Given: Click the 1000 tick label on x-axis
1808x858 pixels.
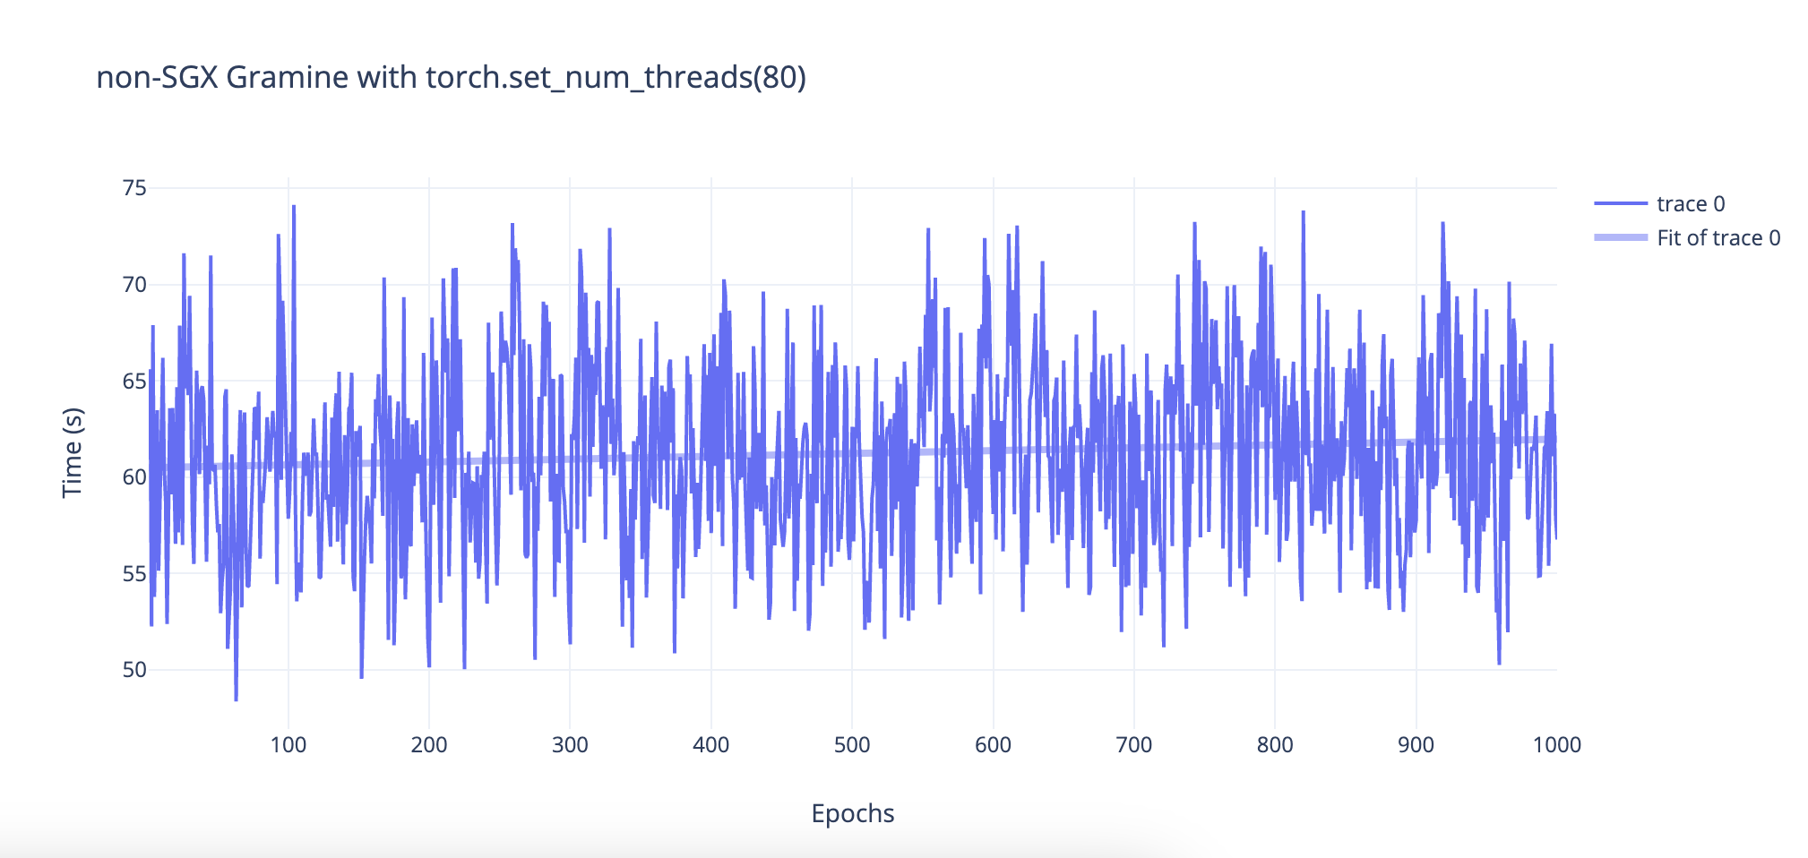Looking at the screenshot, I should point(1559,744).
